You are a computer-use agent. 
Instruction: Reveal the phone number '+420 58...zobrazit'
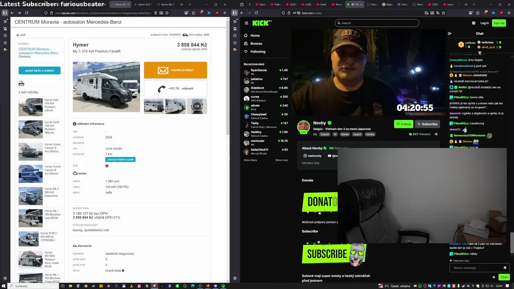(175, 88)
